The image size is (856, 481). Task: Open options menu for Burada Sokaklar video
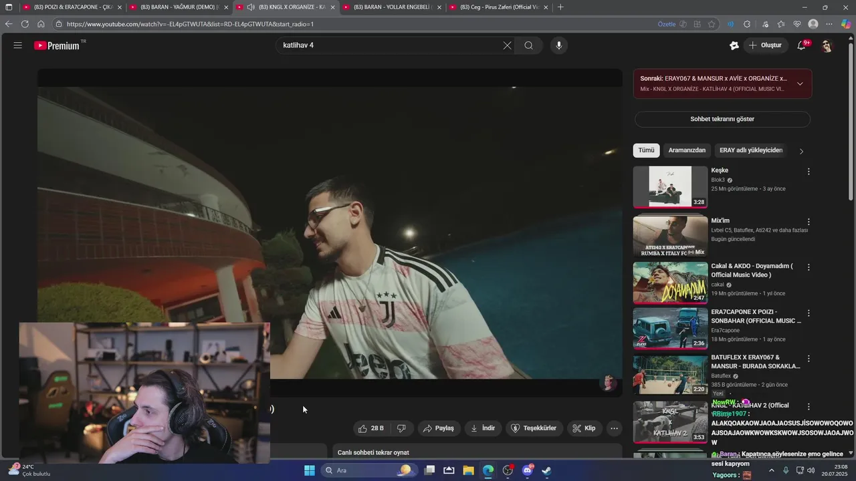pos(809,359)
